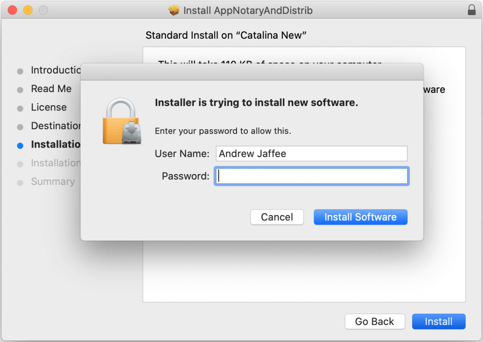Viewport: 483px width, 342px height.
Task: Select the License step label
Action: click(49, 108)
